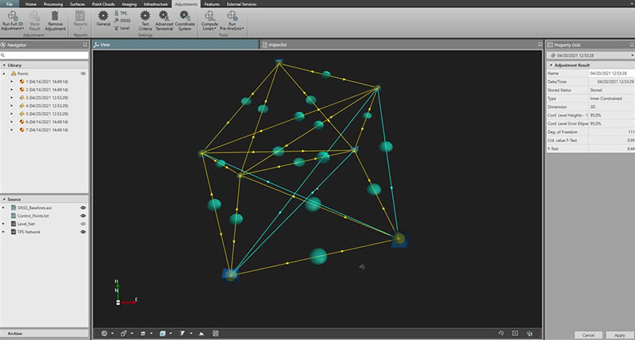635x340 pixels.
Task: Open Test Criteria settings
Action: pyautogui.click(x=144, y=15)
